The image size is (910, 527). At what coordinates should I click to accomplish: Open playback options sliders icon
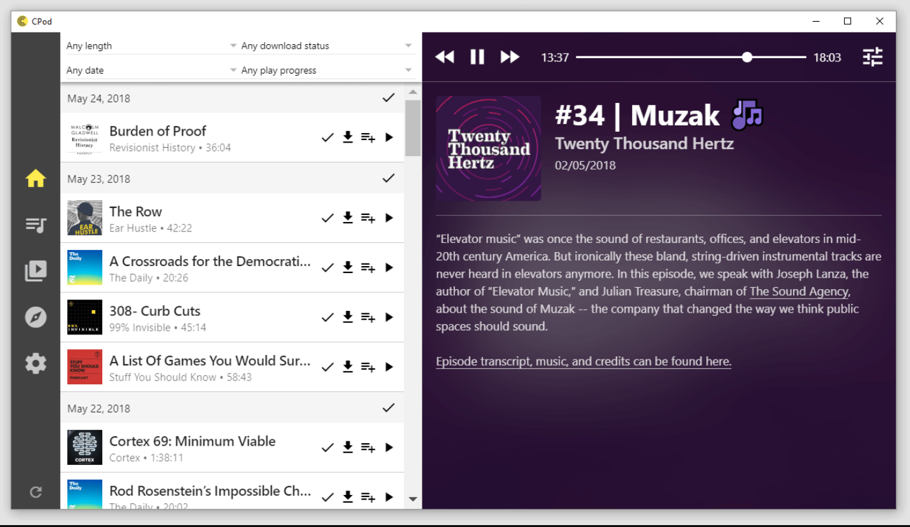(872, 57)
